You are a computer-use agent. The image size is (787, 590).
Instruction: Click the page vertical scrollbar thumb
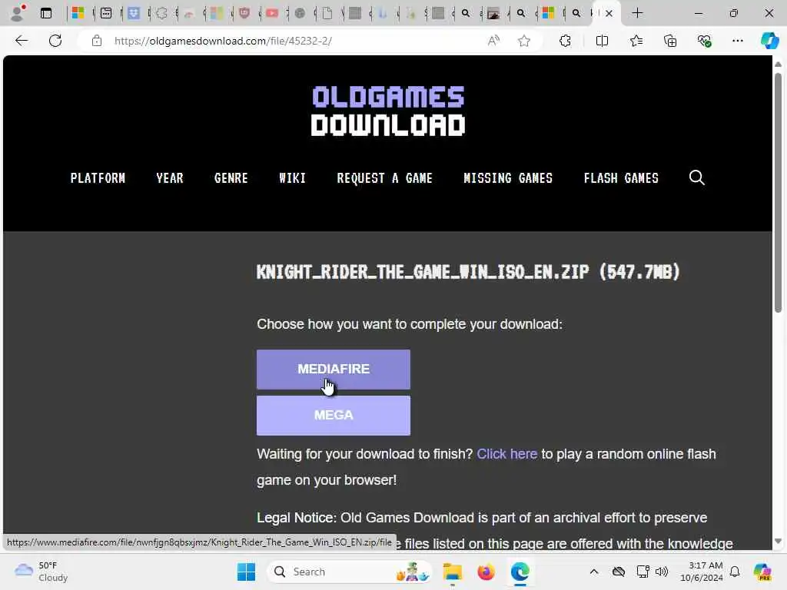click(x=778, y=193)
